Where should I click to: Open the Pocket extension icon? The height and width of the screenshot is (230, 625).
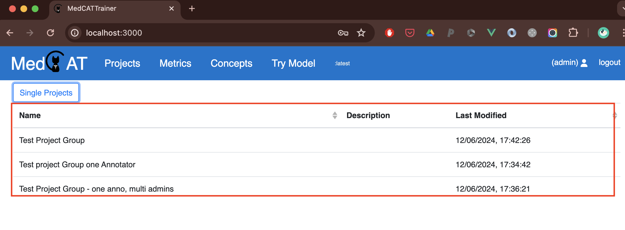coord(410,33)
